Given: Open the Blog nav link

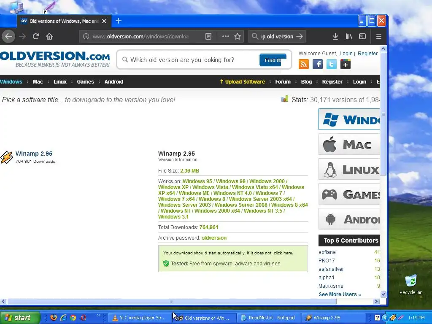Looking at the screenshot, I should pyautogui.click(x=306, y=81).
